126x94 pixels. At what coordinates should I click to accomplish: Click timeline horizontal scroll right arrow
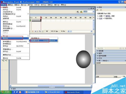click(91, 31)
